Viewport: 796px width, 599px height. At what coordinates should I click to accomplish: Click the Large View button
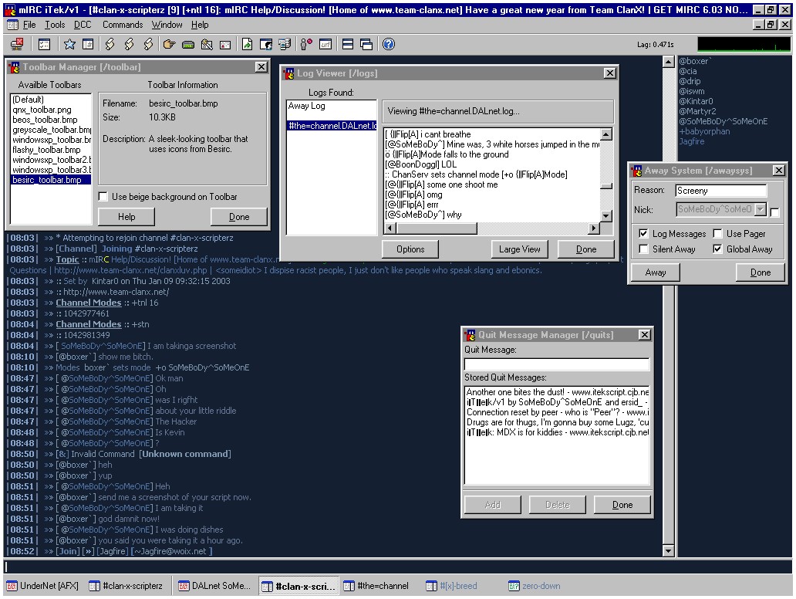tap(519, 249)
